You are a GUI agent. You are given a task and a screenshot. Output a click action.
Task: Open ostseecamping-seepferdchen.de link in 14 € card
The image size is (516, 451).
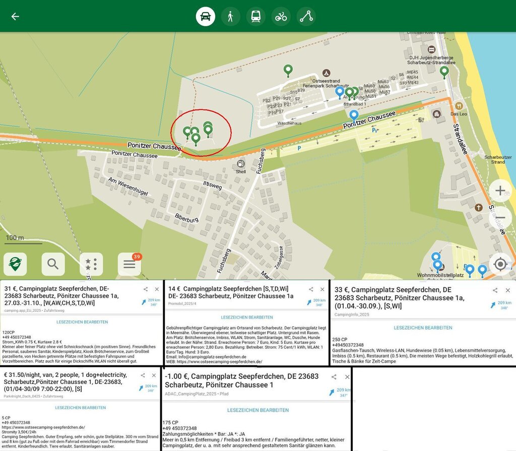220,361
